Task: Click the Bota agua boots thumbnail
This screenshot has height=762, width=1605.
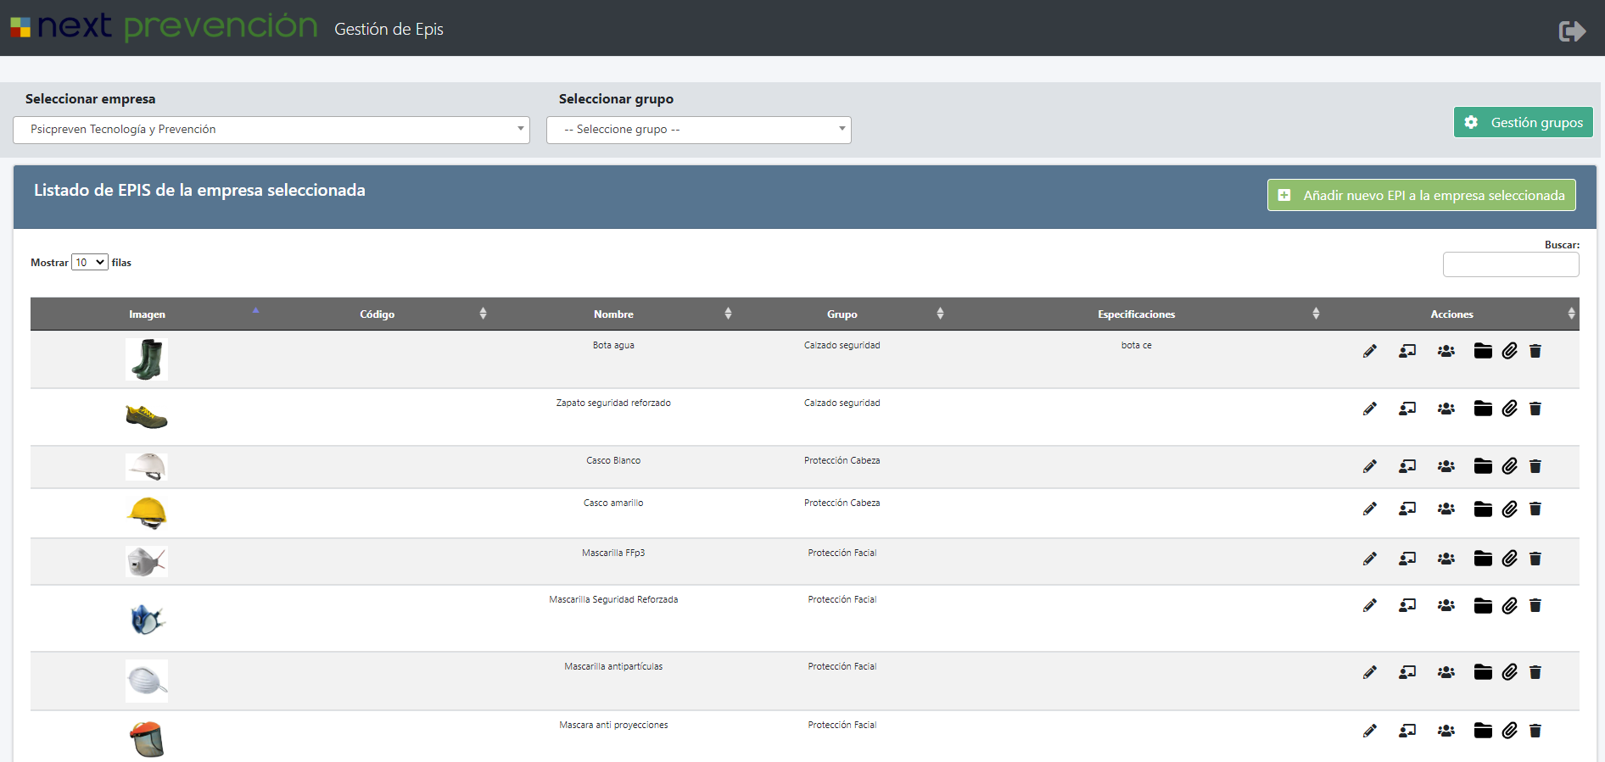Action: [147, 359]
